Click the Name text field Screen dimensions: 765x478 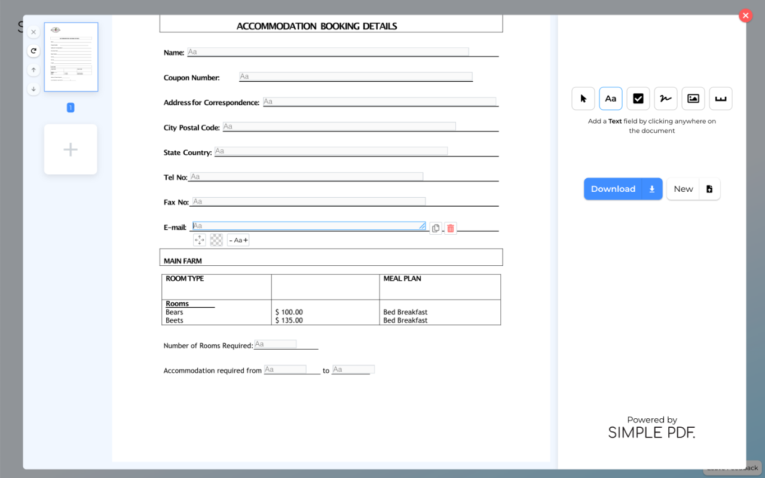pyautogui.click(x=328, y=52)
